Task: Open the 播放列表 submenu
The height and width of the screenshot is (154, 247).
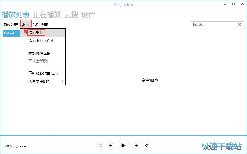Action: 11,25
